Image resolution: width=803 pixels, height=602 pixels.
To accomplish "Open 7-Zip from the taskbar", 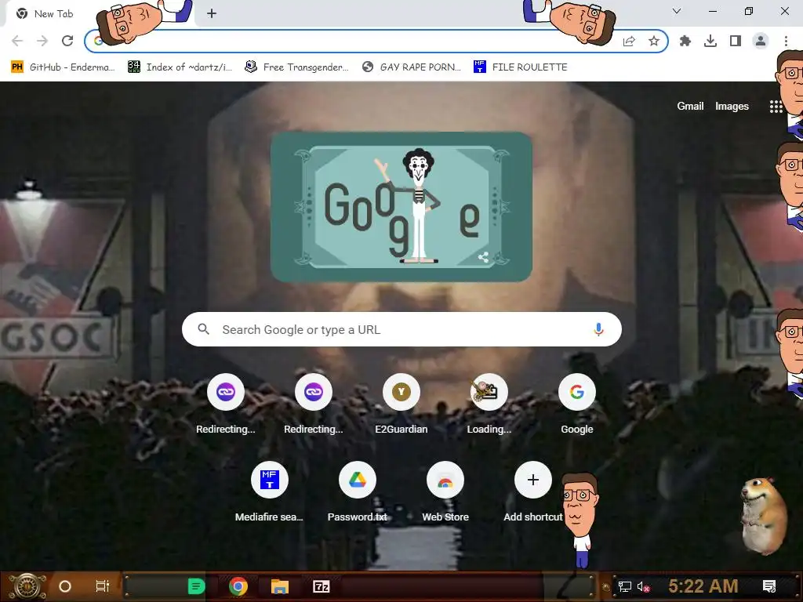I will 321,586.
